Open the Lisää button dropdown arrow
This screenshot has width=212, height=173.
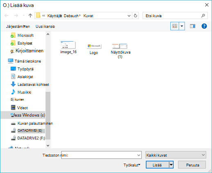click(171, 165)
